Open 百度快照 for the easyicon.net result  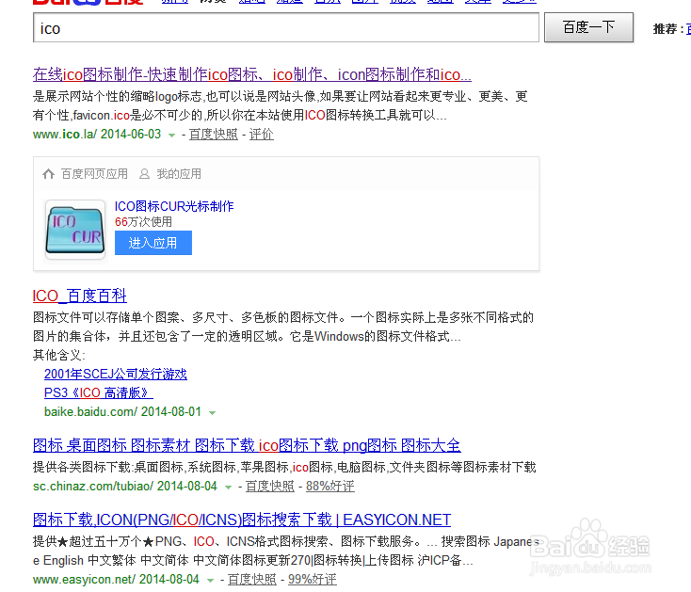[251, 579]
